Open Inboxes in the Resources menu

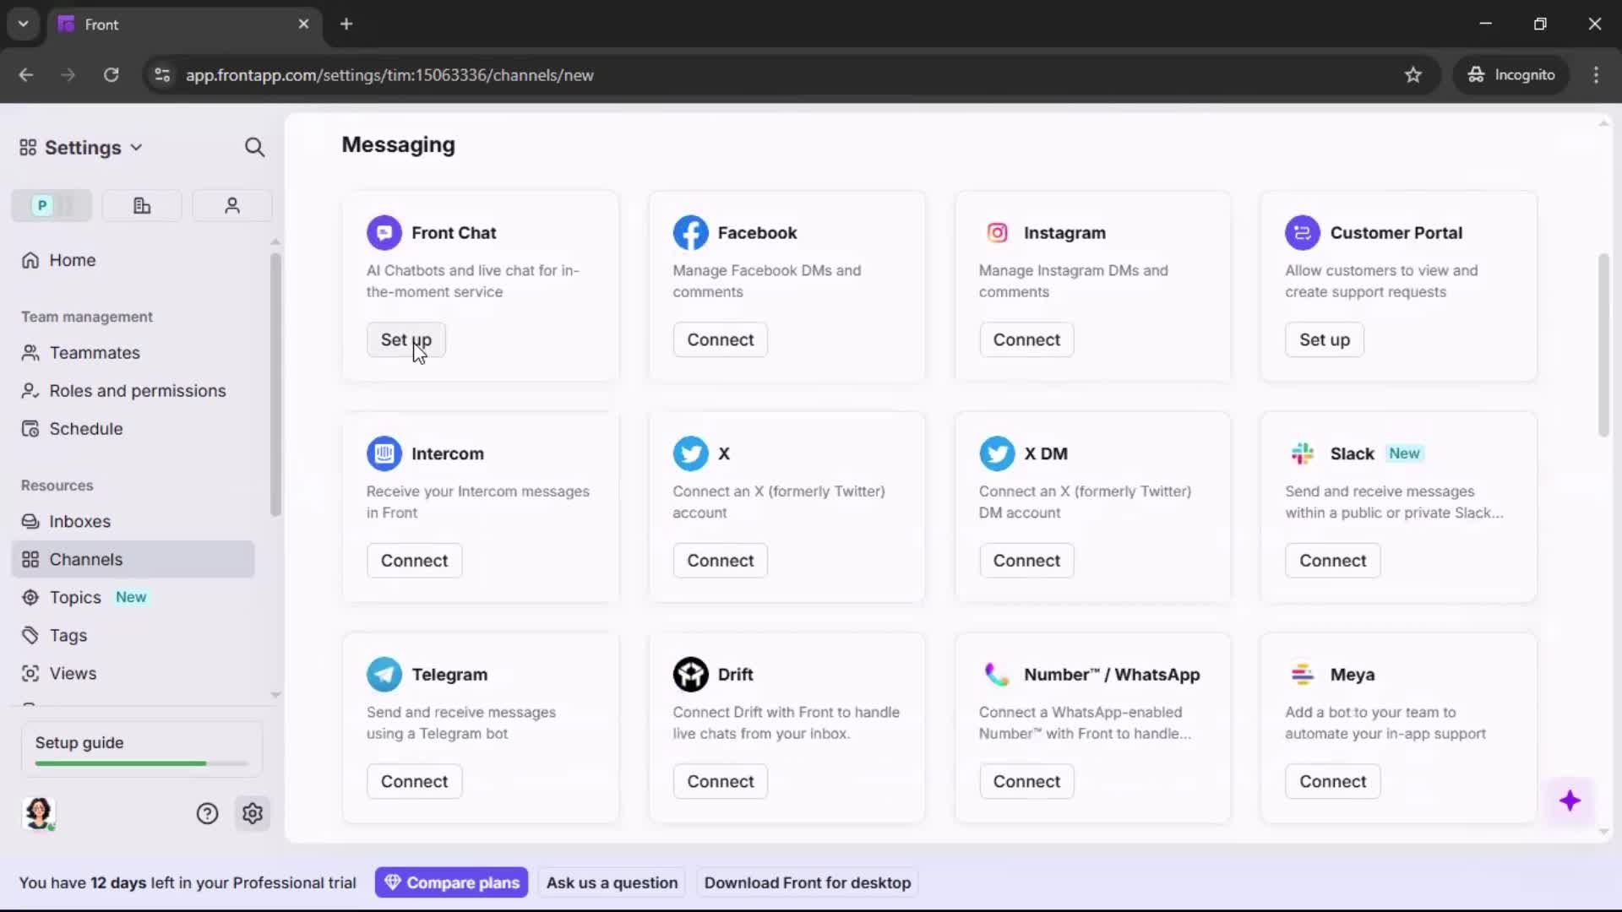pyautogui.click(x=79, y=521)
